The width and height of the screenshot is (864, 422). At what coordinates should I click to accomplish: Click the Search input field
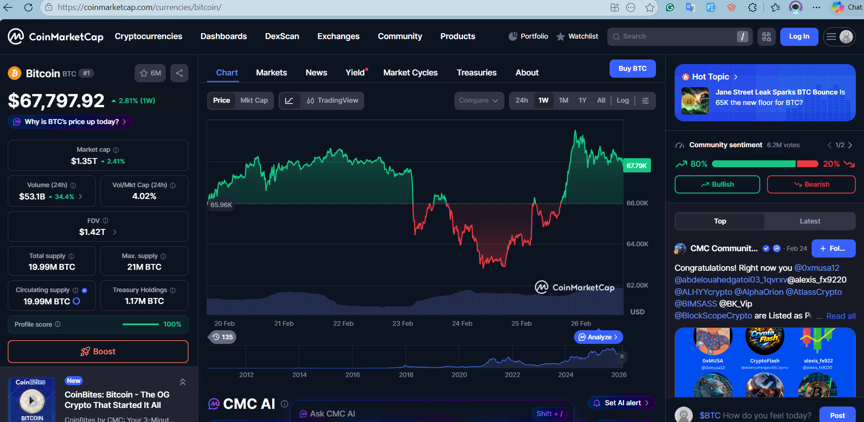coord(674,37)
